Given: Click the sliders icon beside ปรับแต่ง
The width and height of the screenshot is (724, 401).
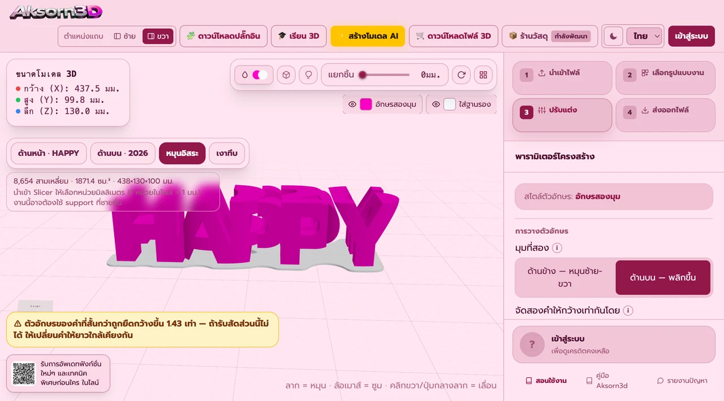Looking at the screenshot, I should (542, 110).
